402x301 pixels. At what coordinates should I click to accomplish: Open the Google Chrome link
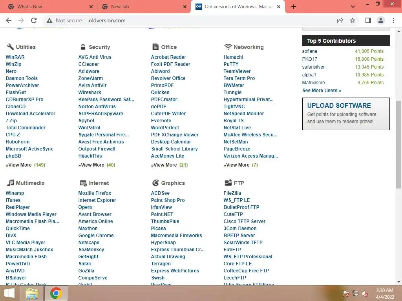(96, 236)
